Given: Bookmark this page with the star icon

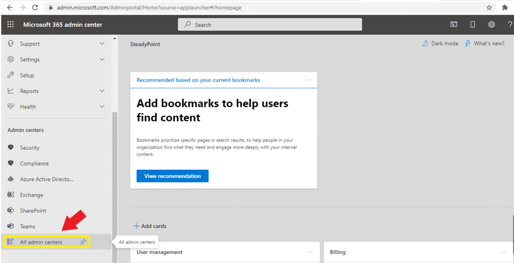Looking at the screenshot, I should [489, 8].
